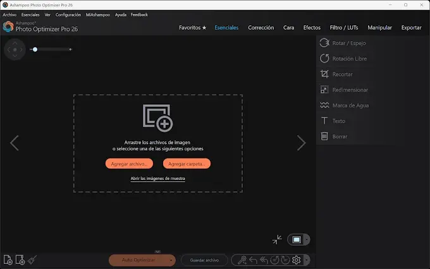This screenshot has width=430, height=269.
Task: Click the Ashampoo logo in the header
Action: tap(8, 27)
